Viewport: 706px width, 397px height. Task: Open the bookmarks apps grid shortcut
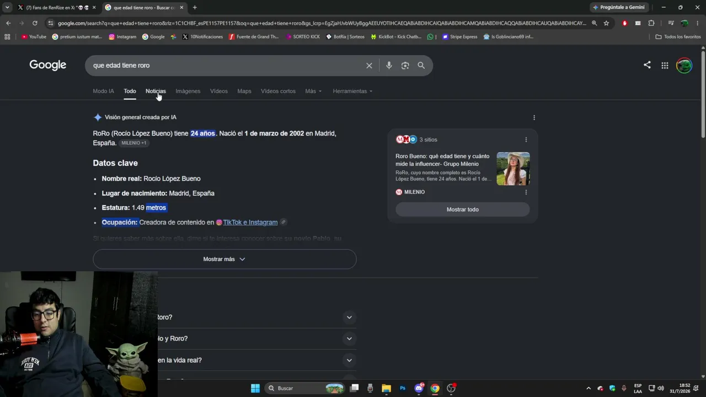pyautogui.click(x=7, y=37)
